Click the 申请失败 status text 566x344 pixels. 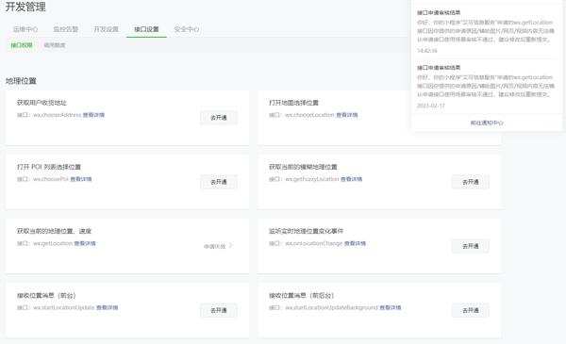pos(214,246)
